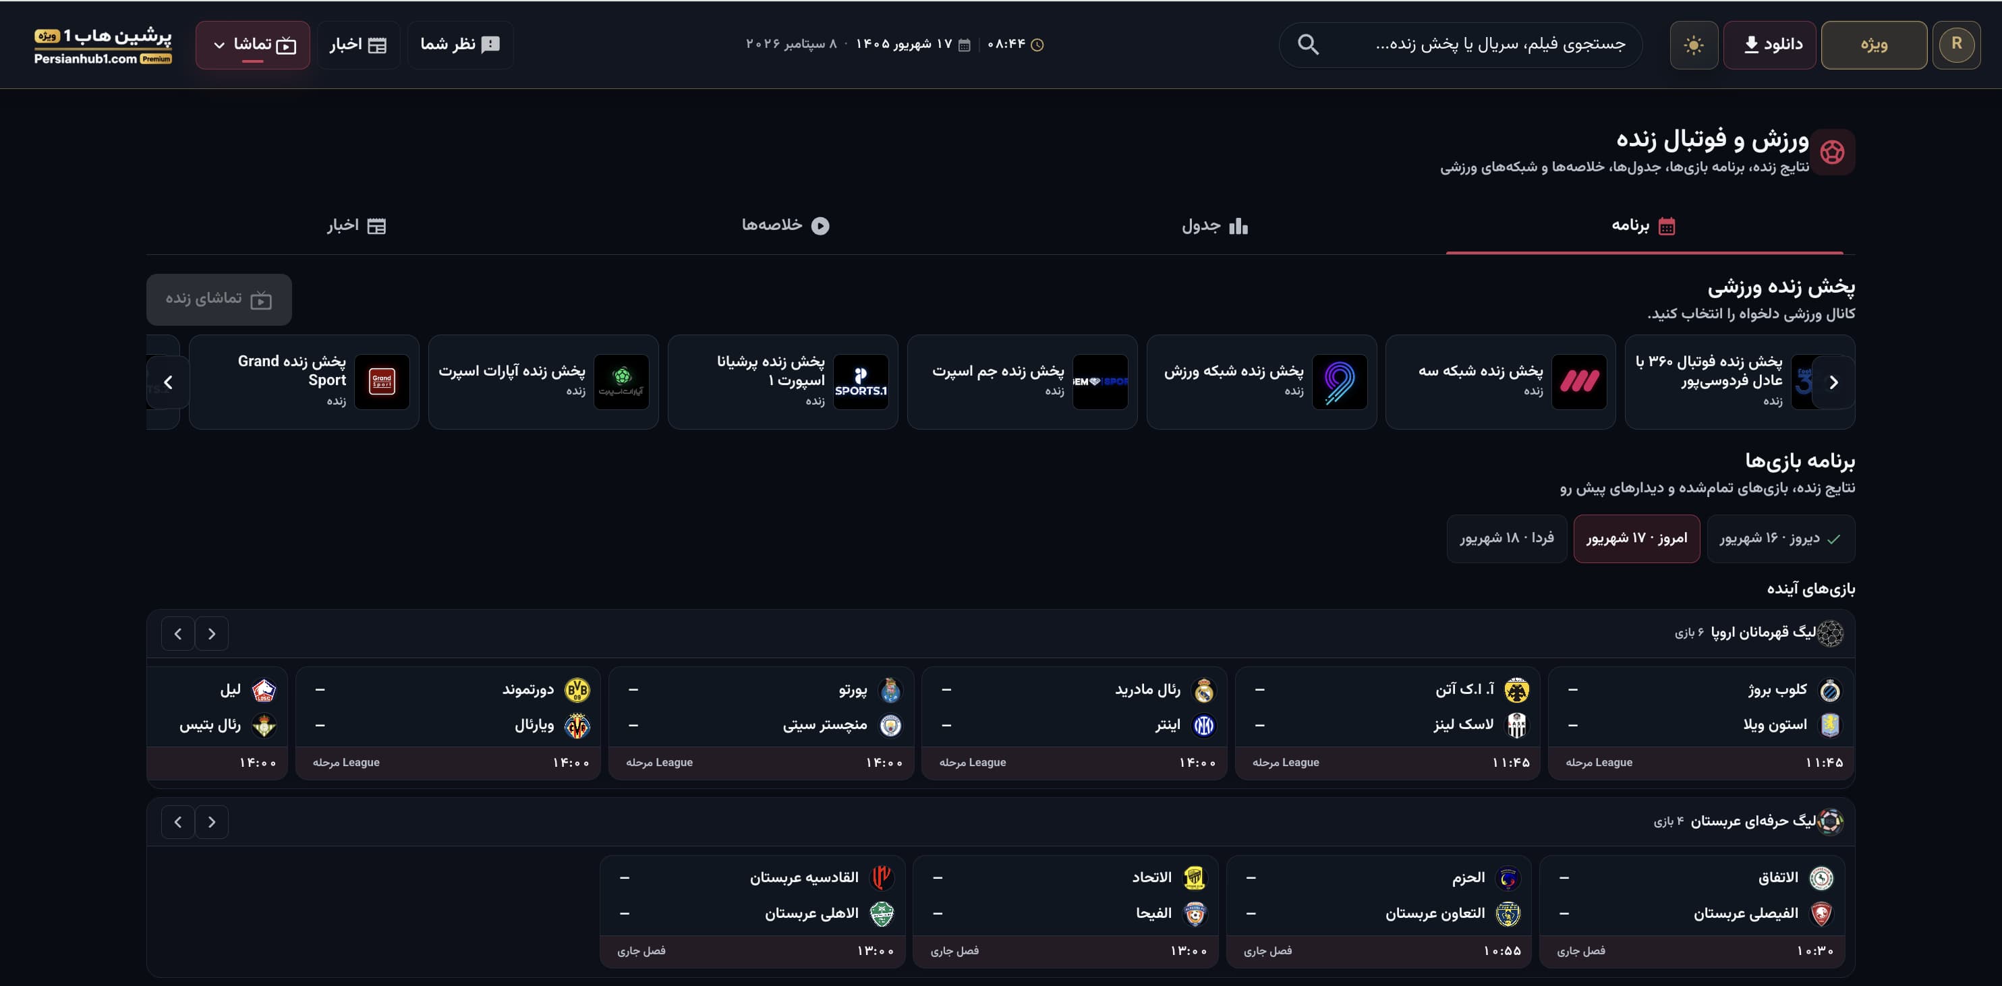Viewport: 2002px width, 986px height.
Task: Open شبکه ورزش live channel logo
Action: [x=1340, y=382]
